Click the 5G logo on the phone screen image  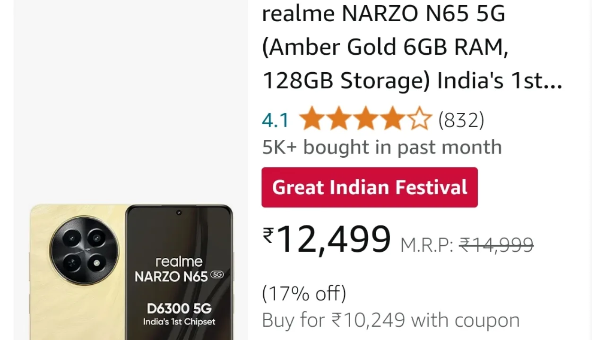(x=216, y=275)
